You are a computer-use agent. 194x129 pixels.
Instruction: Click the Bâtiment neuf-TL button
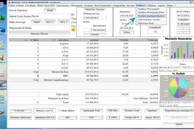tap(45, 111)
